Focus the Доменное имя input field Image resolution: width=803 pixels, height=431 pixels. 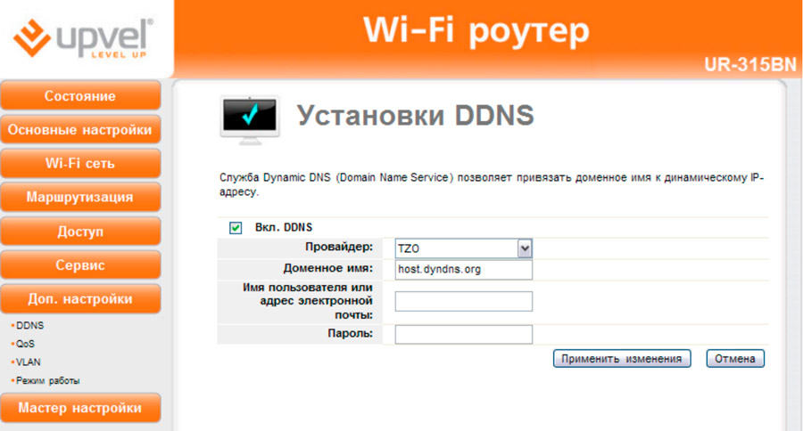463,270
